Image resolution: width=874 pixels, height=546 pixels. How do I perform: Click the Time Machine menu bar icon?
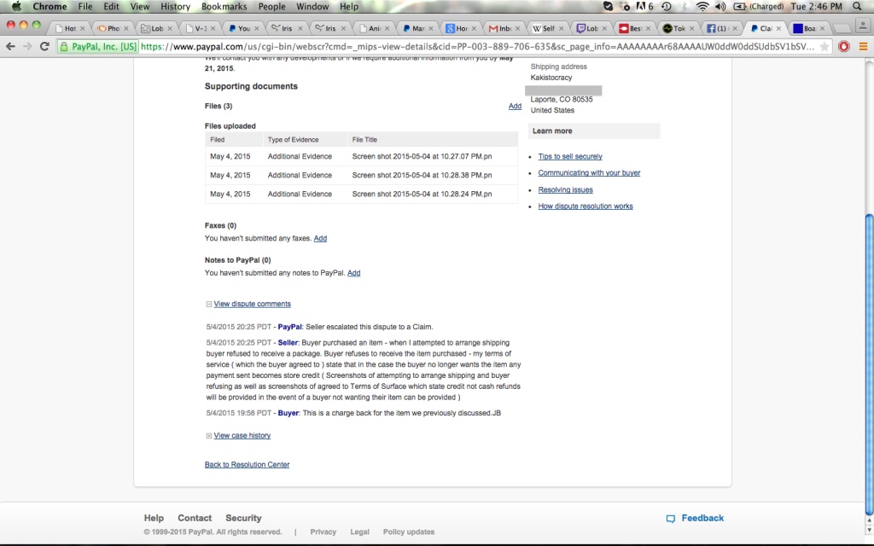click(x=666, y=7)
